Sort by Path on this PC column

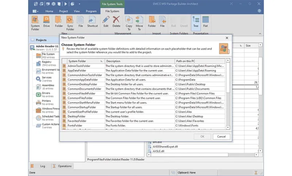click(200, 61)
